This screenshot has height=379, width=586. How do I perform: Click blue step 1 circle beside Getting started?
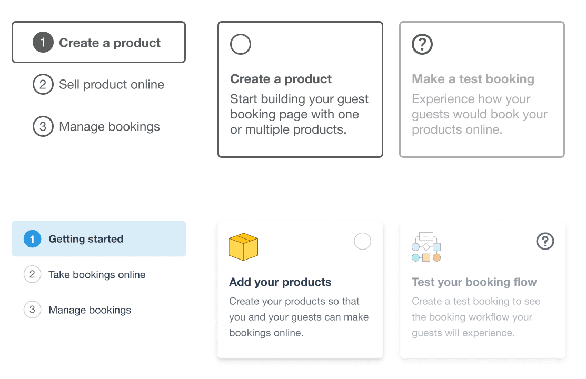coord(32,239)
